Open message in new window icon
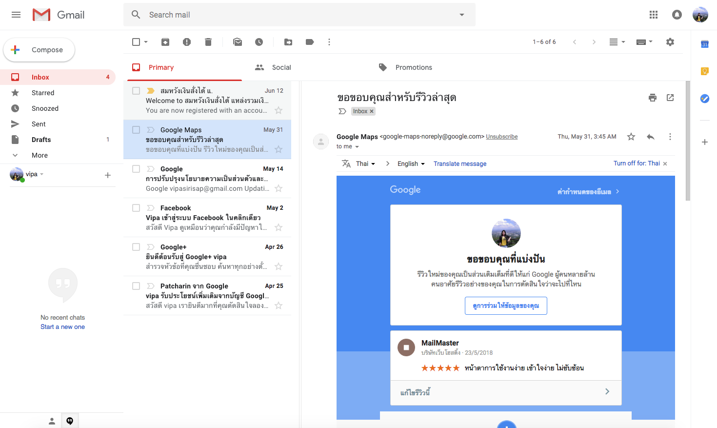Viewport: 717px width, 428px height. 670,98
